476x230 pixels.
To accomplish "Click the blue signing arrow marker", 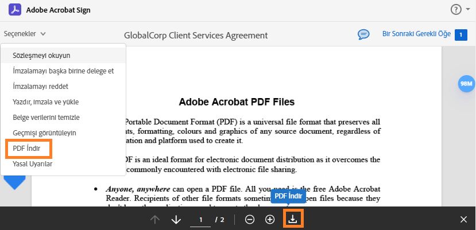I will click(14, 182).
